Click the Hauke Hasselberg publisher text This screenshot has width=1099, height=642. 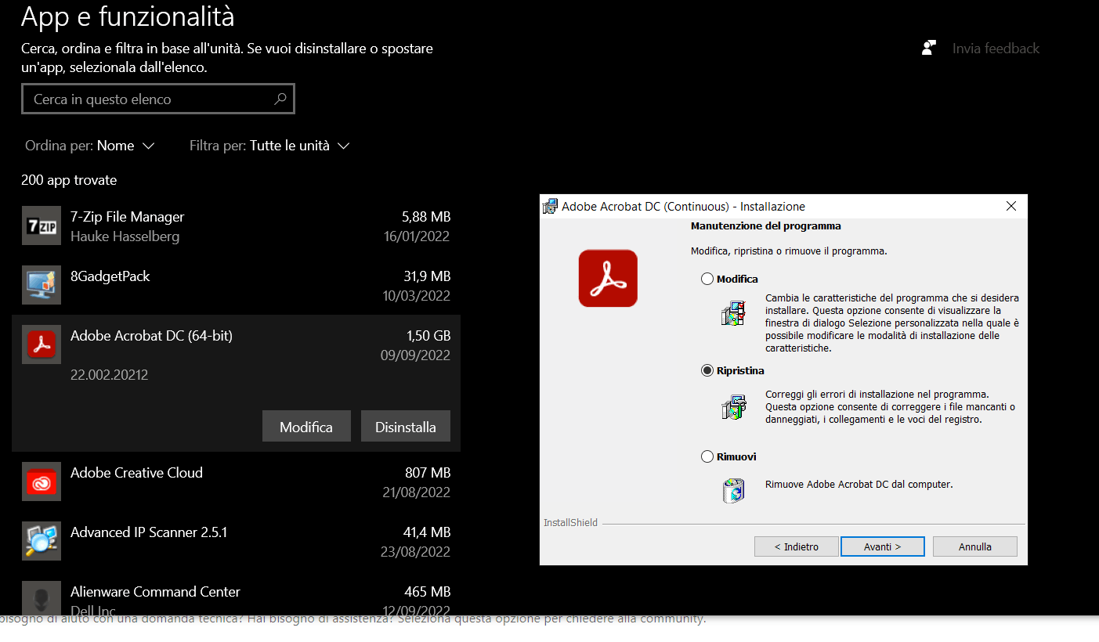(125, 236)
